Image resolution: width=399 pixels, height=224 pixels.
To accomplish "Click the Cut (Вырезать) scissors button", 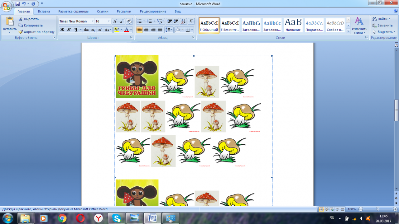I will click(28, 19).
